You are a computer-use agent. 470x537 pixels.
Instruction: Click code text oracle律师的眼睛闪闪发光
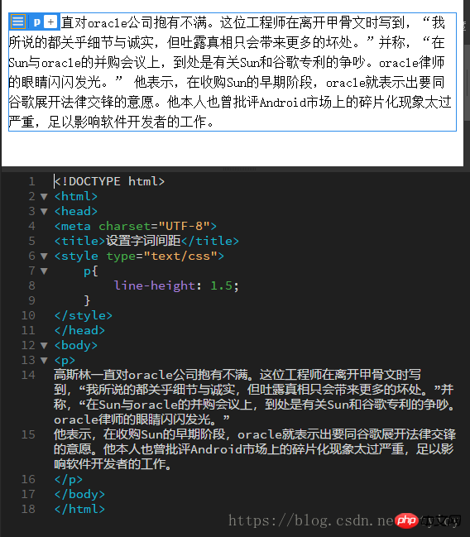[141, 420]
